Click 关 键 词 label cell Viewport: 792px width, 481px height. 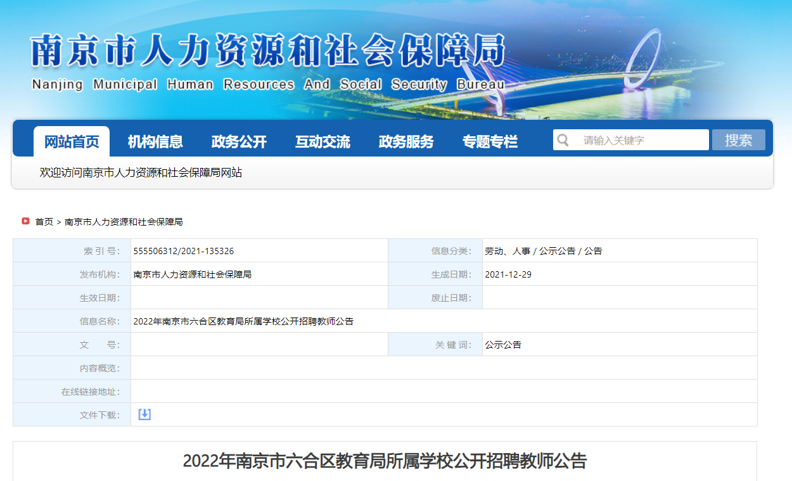click(435, 345)
